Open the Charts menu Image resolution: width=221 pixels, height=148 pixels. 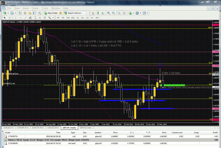pos(35,8)
